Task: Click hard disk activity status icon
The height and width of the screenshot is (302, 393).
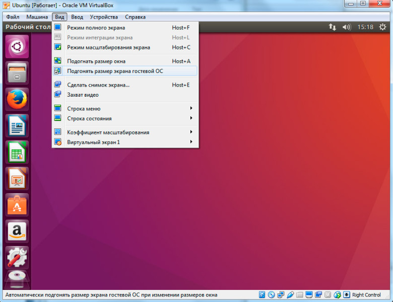Action: pos(262,295)
